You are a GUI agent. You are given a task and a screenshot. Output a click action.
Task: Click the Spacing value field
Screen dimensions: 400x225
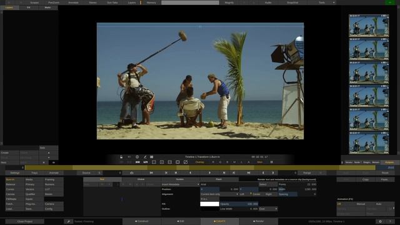point(297,194)
